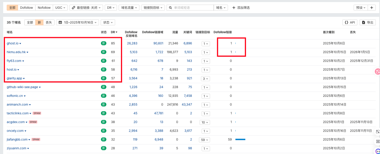Click the 域名 column header
This screenshot has height=154, width=380.
click(10, 32)
